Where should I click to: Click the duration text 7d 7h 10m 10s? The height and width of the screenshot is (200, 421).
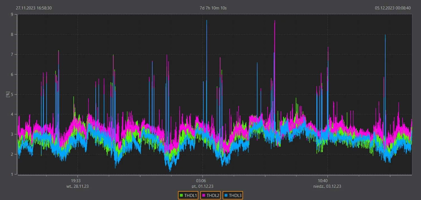(x=213, y=8)
